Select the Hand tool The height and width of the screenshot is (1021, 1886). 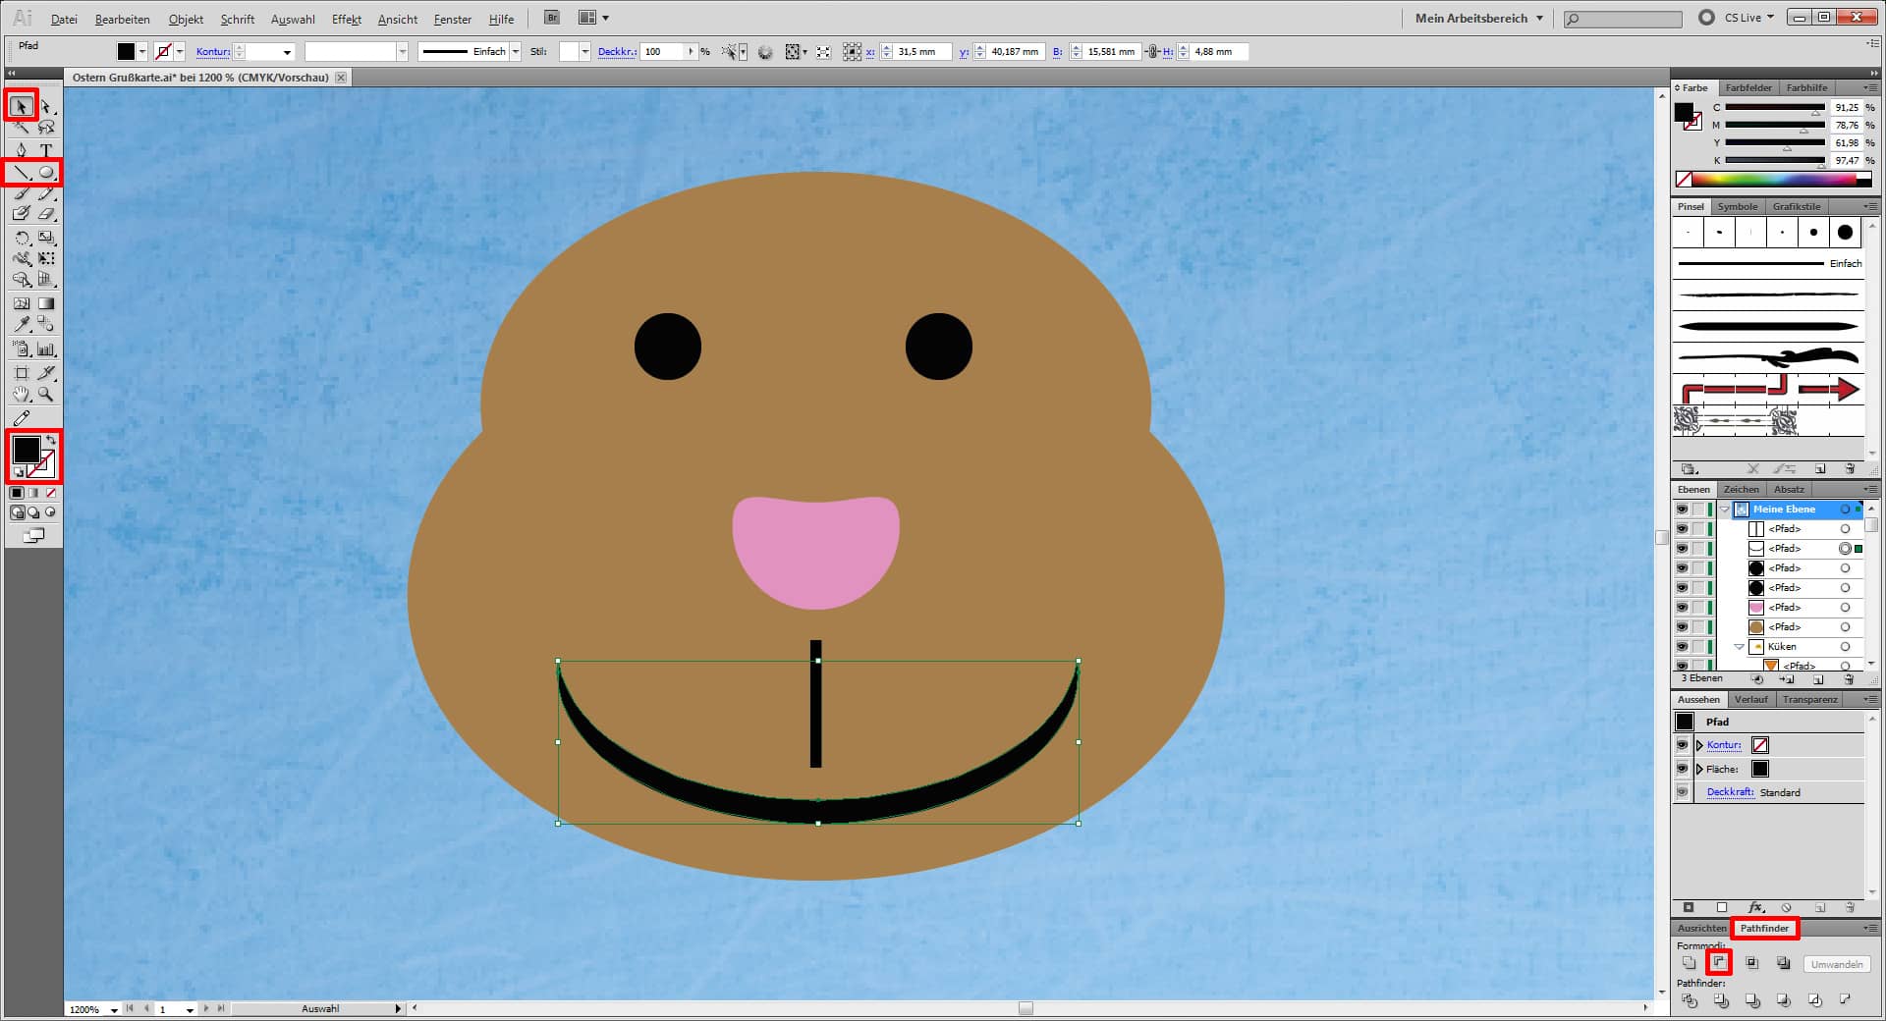coord(22,395)
